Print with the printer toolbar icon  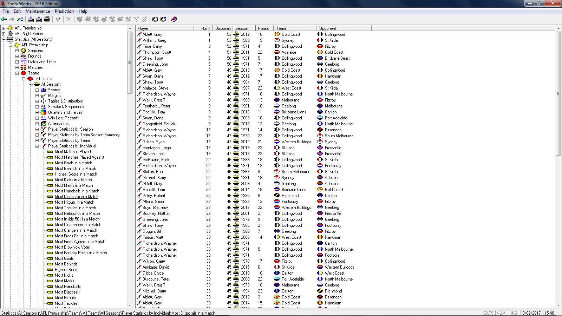(x=47, y=19)
